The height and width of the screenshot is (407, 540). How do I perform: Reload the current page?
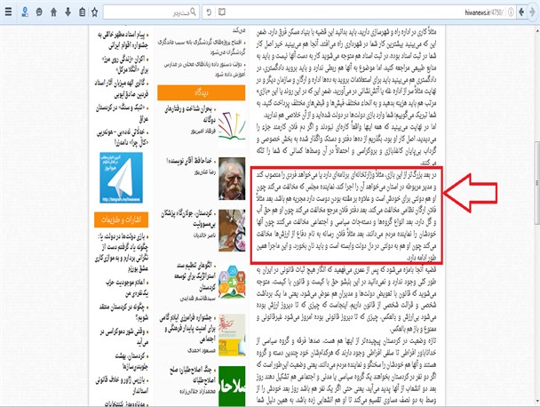209,12
